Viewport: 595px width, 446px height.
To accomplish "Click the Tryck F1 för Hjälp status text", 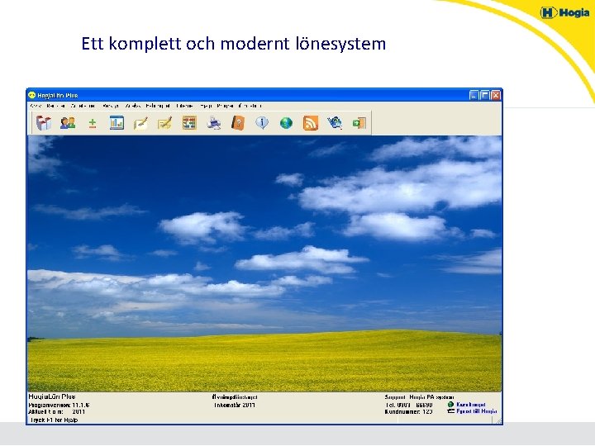I will [54, 420].
